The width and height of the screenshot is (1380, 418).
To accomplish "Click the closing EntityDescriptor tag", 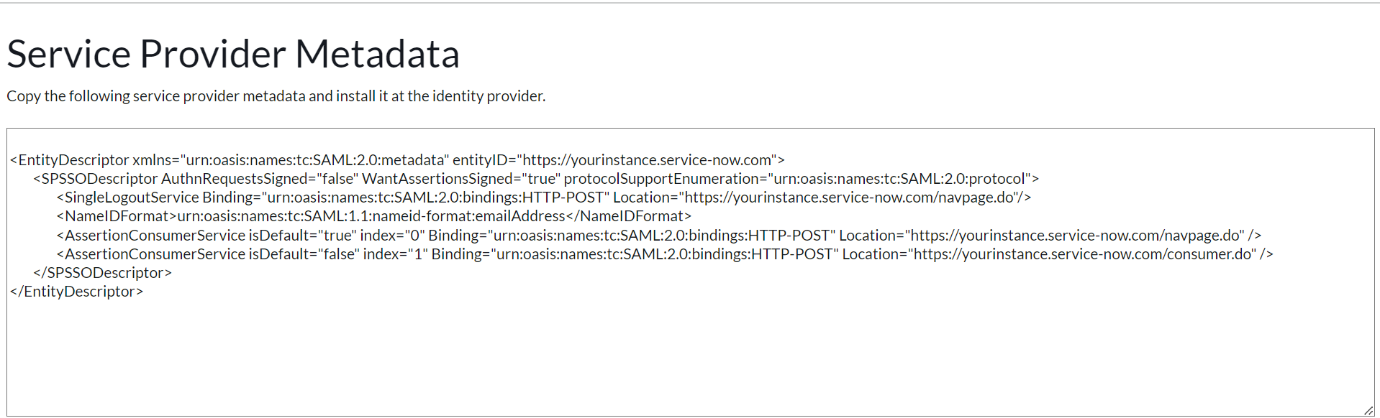I will pos(76,292).
